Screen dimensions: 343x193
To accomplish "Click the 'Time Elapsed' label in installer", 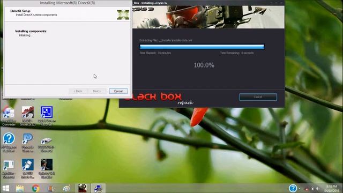I will (155, 53).
